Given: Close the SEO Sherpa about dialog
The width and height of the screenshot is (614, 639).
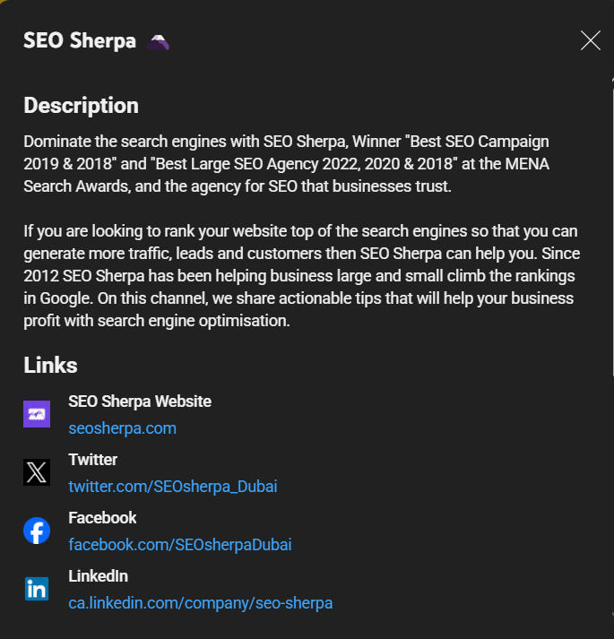Looking at the screenshot, I should click(591, 40).
